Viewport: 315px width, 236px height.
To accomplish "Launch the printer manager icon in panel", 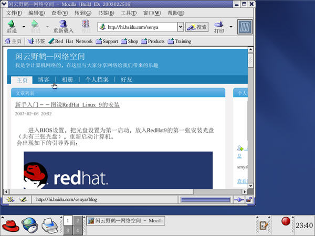I will (x=50, y=226).
